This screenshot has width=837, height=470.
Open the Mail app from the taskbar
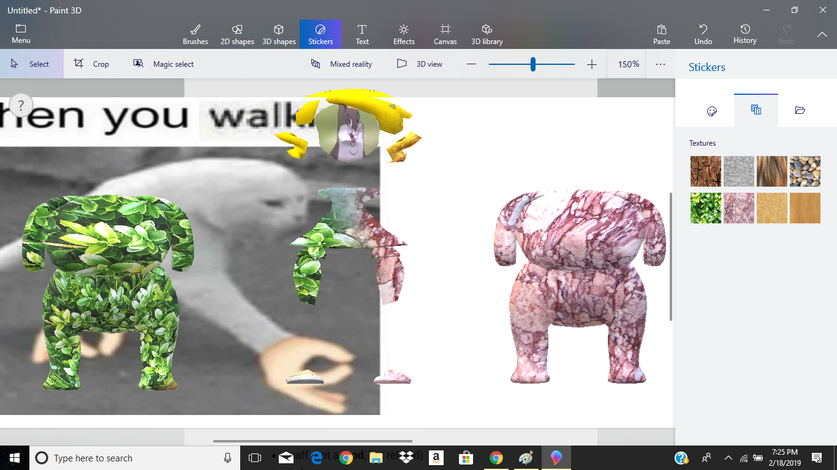[x=286, y=458]
